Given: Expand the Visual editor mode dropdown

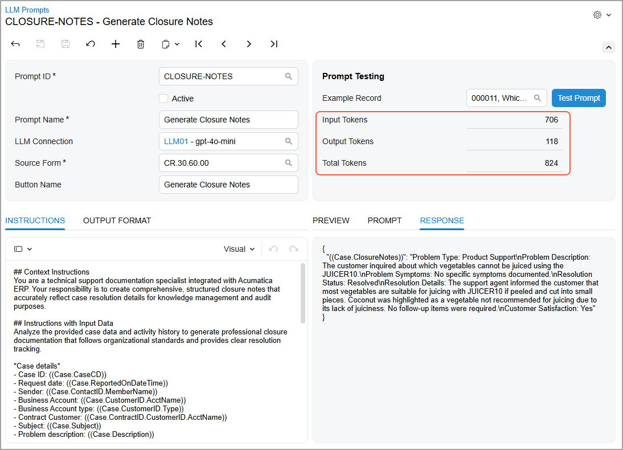Looking at the screenshot, I should pyautogui.click(x=239, y=249).
